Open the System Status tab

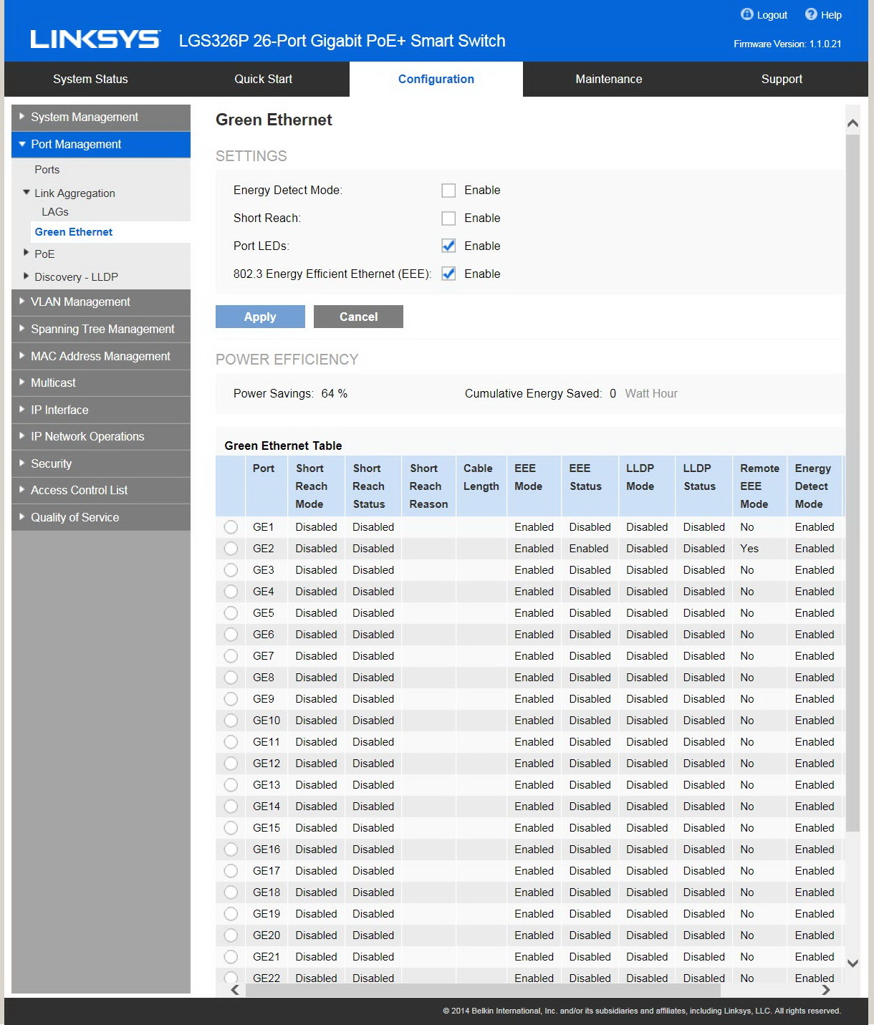coord(90,79)
